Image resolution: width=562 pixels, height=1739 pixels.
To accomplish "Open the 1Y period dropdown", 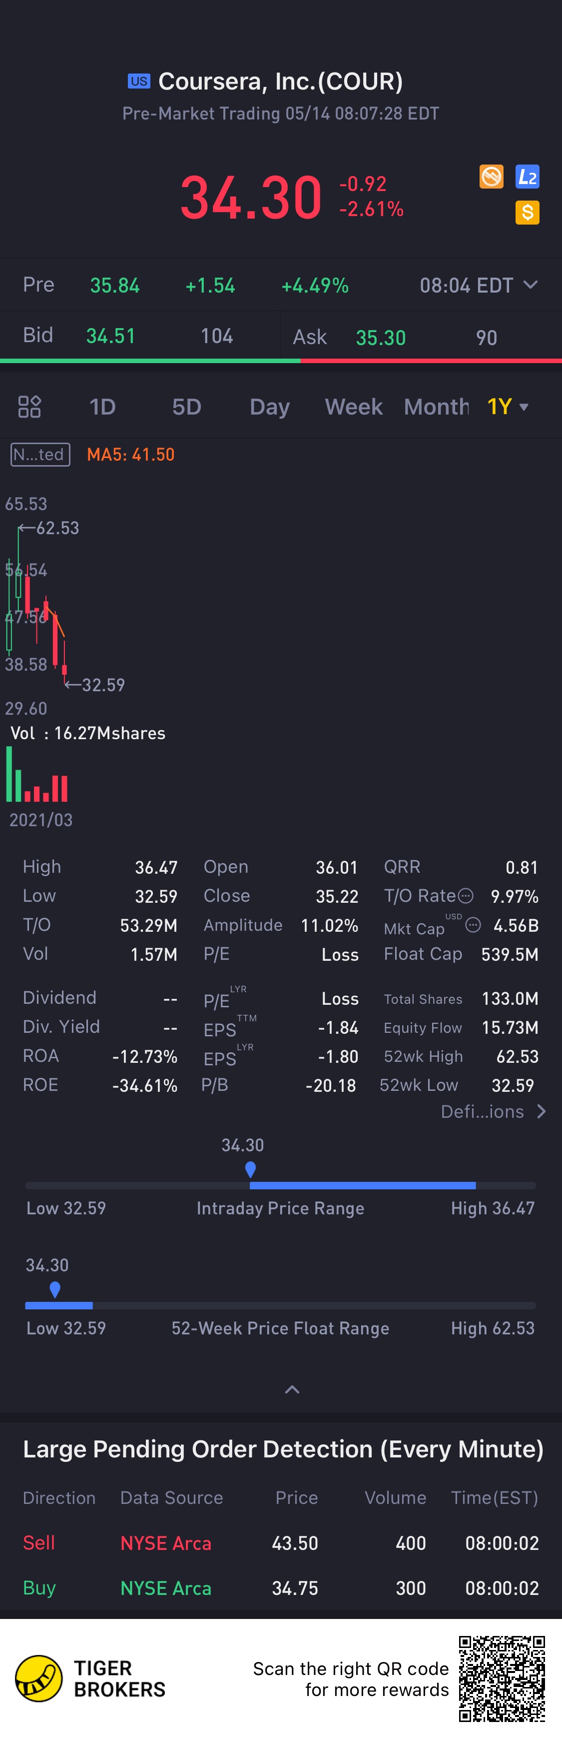I will (508, 407).
